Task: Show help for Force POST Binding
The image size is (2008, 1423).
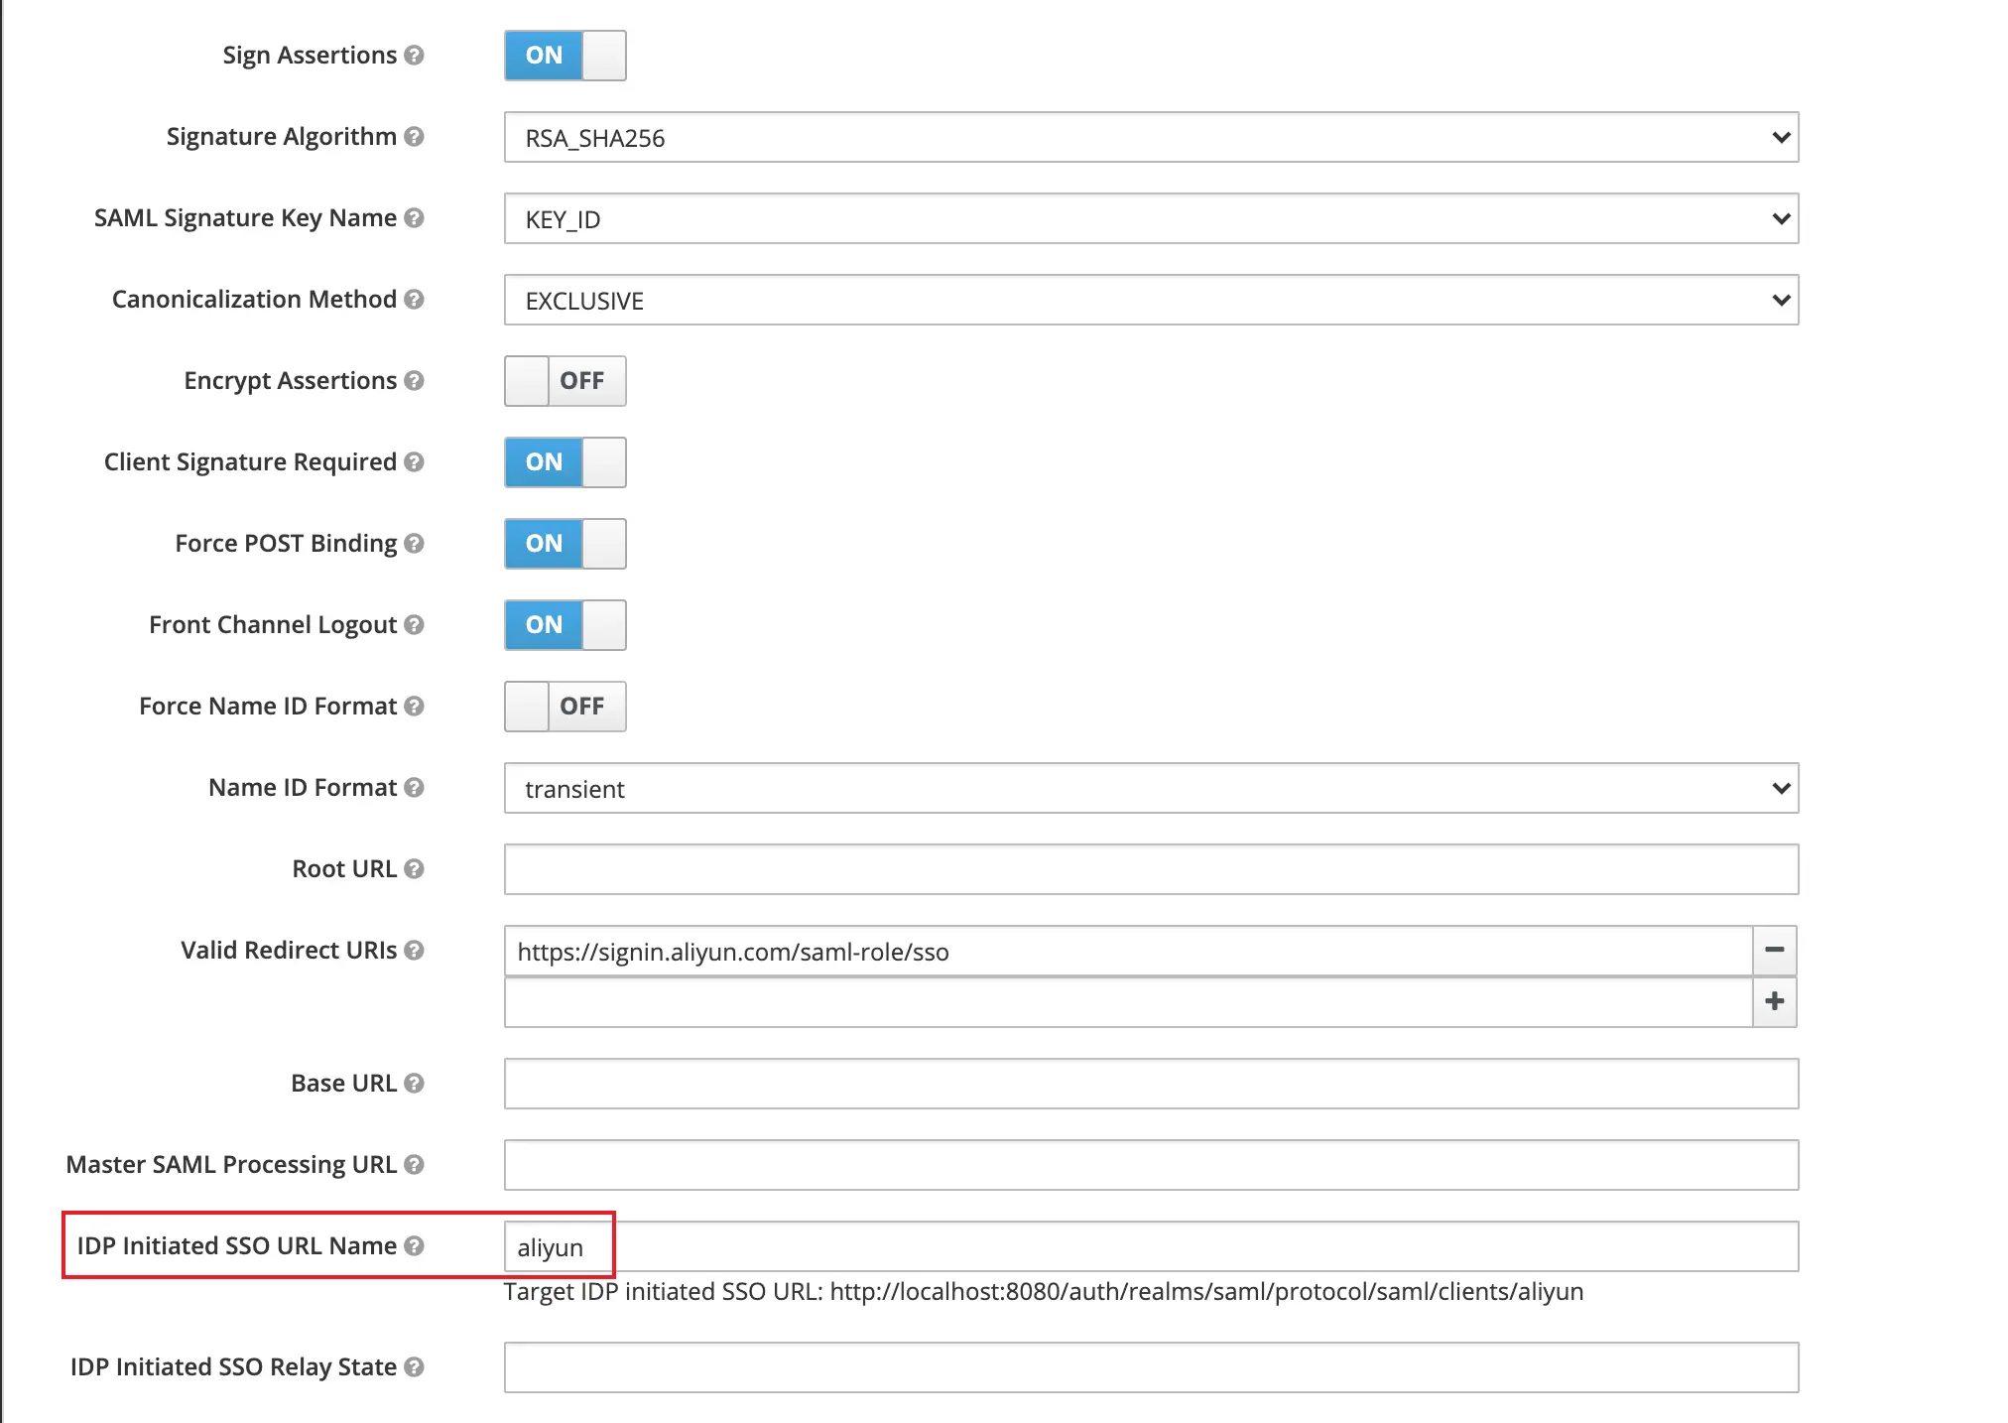Action: [416, 544]
